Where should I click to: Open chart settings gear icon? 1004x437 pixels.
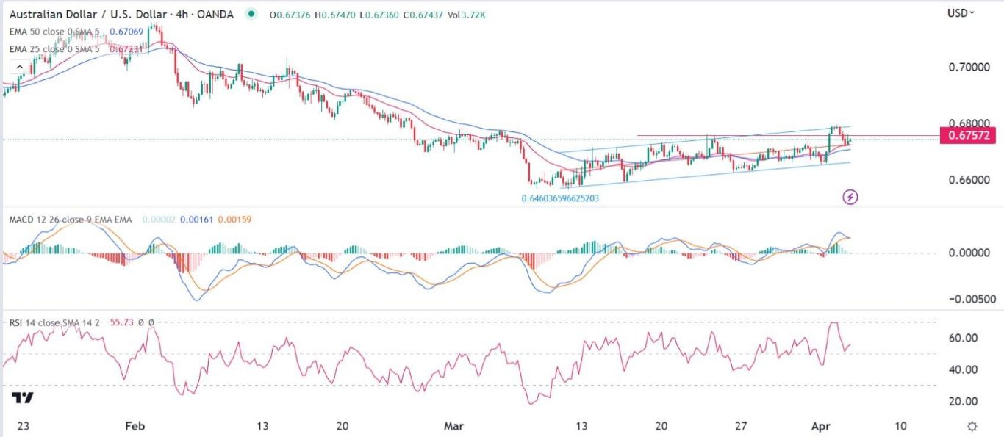click(x=972, y=427)
